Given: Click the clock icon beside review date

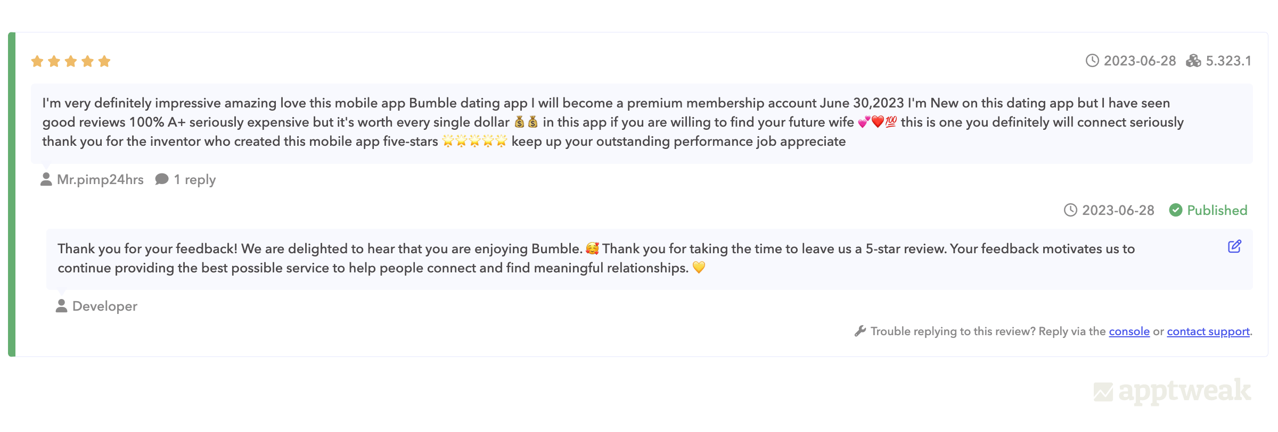Looking at the screenshot, I should (x=1092, y=61).
